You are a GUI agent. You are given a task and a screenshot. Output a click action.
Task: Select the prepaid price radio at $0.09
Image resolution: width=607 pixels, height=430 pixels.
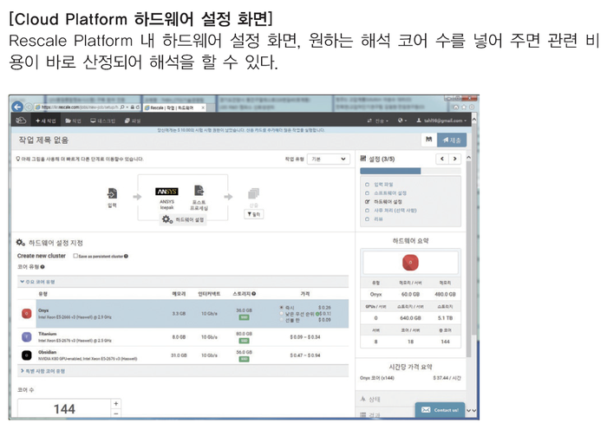[x=282, y=320]
